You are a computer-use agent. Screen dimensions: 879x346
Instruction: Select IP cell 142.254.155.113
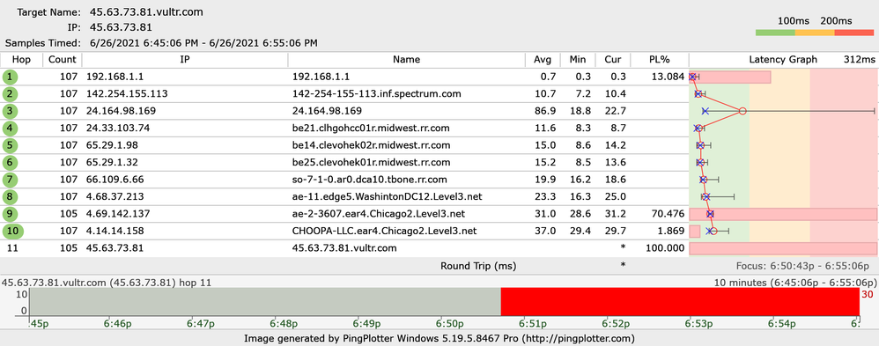[127, 93]
